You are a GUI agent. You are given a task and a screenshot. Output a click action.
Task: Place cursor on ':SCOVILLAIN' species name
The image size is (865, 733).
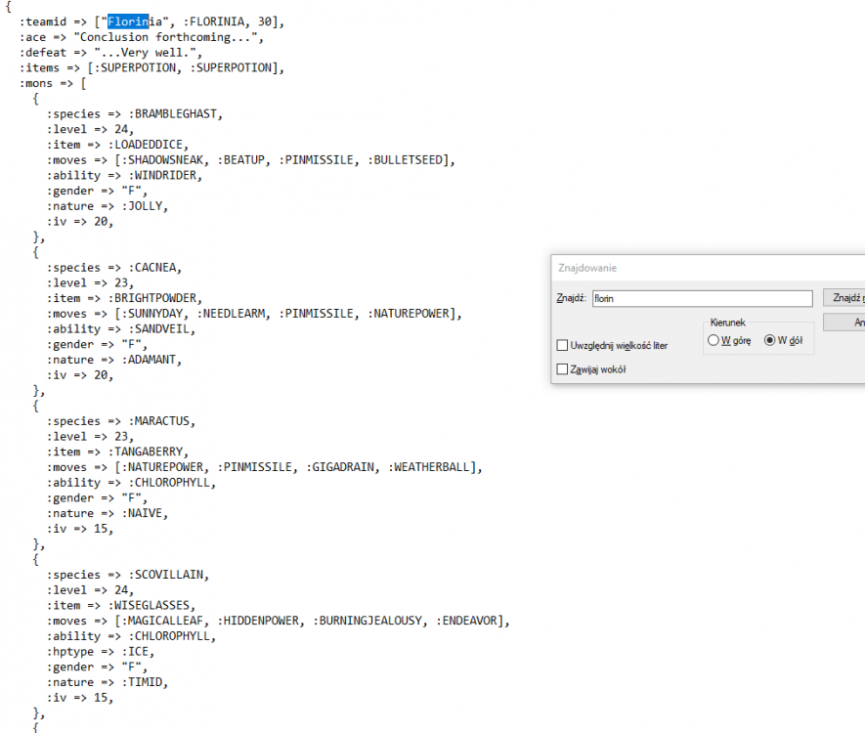[x=168, y=575]
